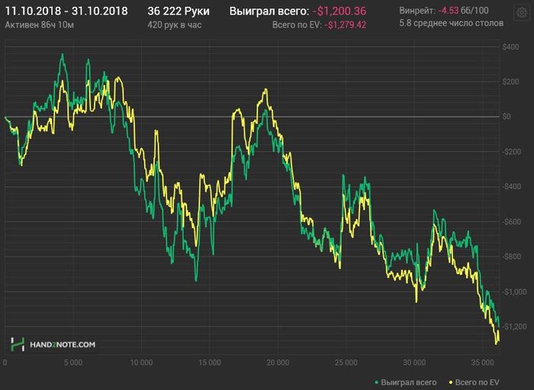534x390 pixels.
Task: Click the 35 000 x-axis label
Action: pyautogui.click(x=482, y=363)
